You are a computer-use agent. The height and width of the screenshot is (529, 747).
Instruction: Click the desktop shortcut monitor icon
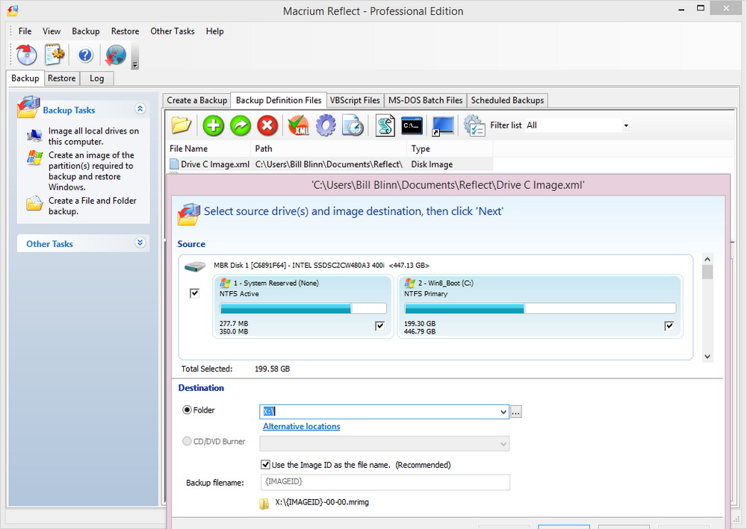pyautogui.click(x=442, y=126)
